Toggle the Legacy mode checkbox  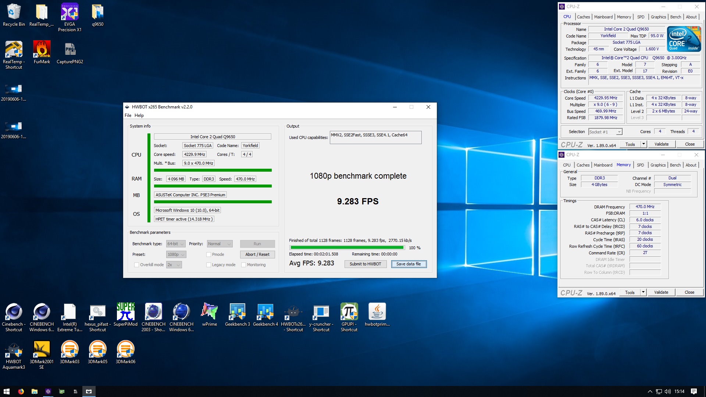click(x=208, y=265)
